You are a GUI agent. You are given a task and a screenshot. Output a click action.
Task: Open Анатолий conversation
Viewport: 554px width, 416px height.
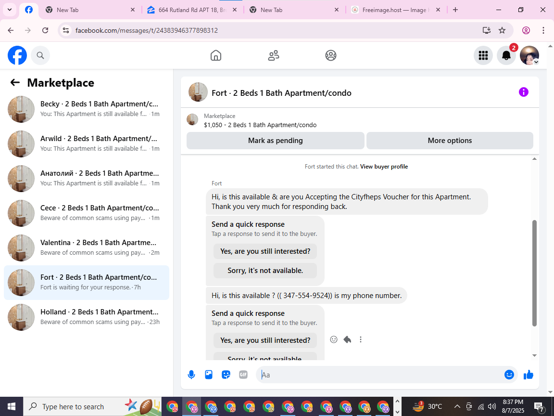click(86, 178)
